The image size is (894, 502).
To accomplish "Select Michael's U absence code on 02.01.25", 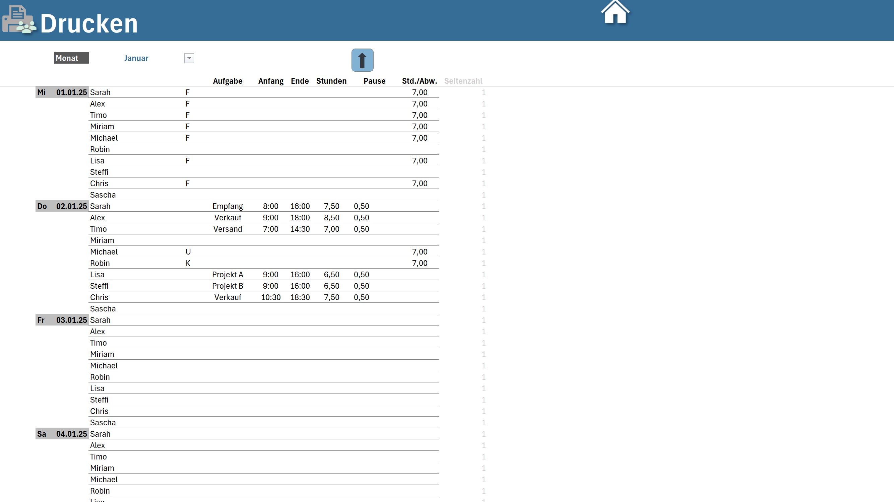I will click(x=188, y=252).
